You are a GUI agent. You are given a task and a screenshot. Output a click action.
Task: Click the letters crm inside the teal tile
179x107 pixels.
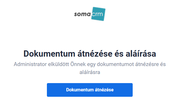98,14
